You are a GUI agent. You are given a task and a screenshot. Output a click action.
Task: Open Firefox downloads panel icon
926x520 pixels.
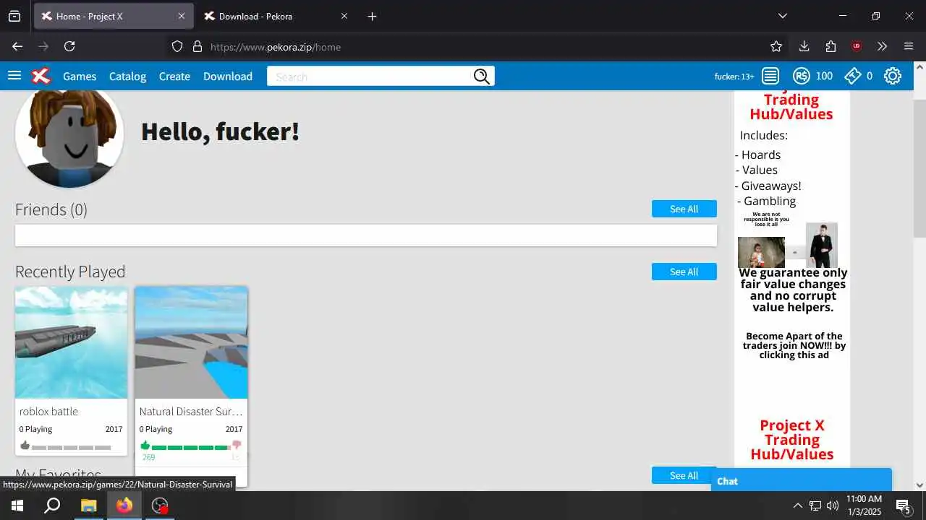[x=804, y=46]
